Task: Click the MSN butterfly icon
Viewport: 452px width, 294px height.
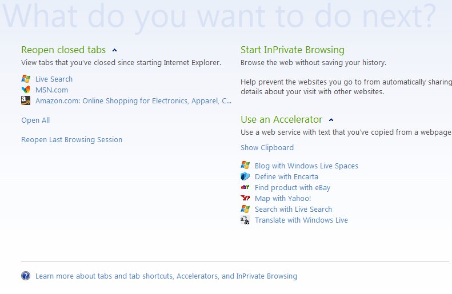Action: (x=26, y=90)
